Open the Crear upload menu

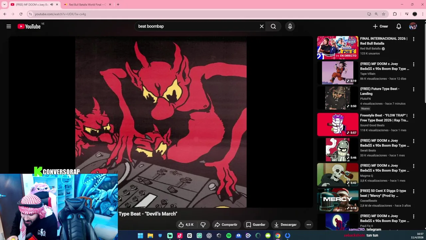pyautogui.click(x=380, y=26)
